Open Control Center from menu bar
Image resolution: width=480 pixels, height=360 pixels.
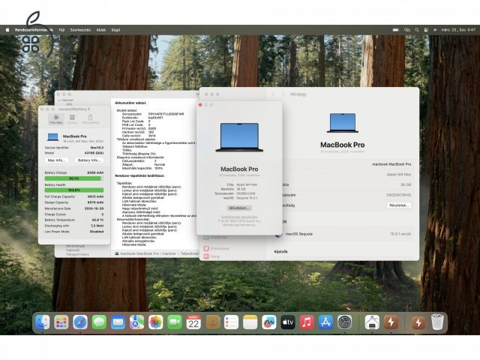[x=426, y=30]
